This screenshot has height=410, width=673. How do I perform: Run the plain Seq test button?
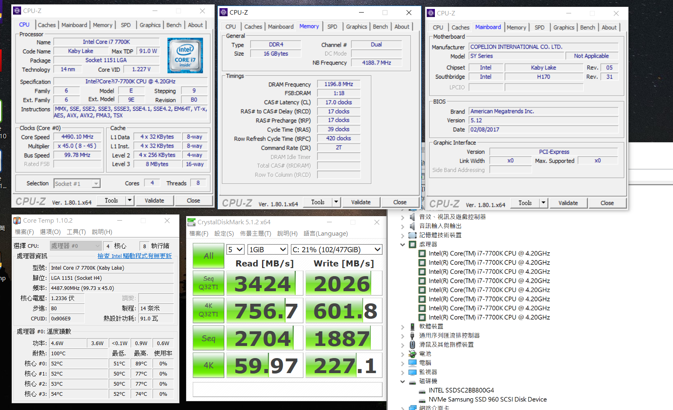click(x=209, y=338)
